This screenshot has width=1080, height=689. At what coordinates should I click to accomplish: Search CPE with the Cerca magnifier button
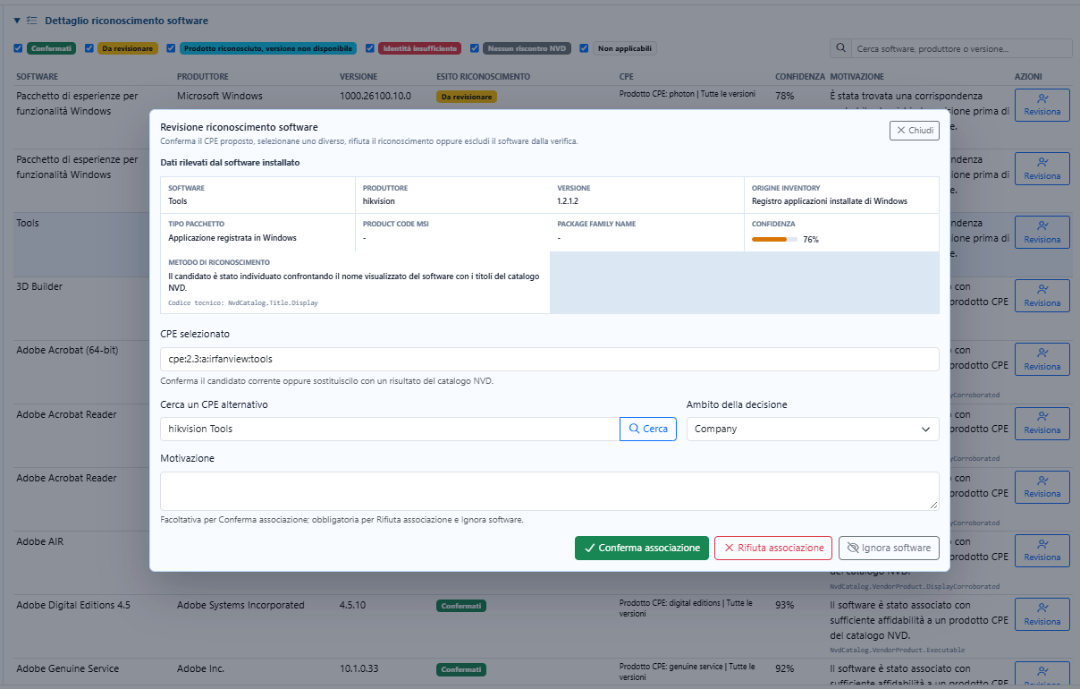pos(648,429)
